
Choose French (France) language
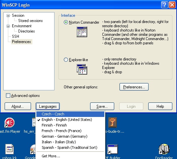(x=70, y=131)
